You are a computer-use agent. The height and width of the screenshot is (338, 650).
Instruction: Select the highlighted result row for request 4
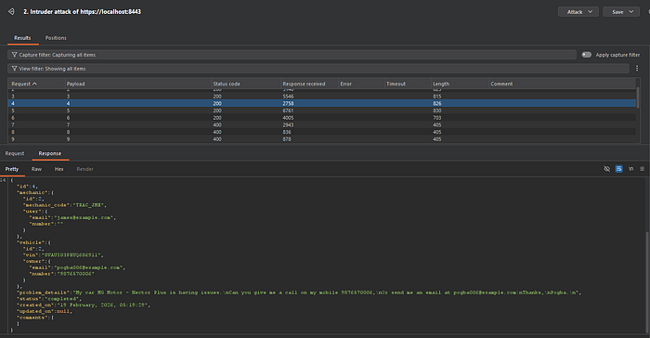[321, 103]
